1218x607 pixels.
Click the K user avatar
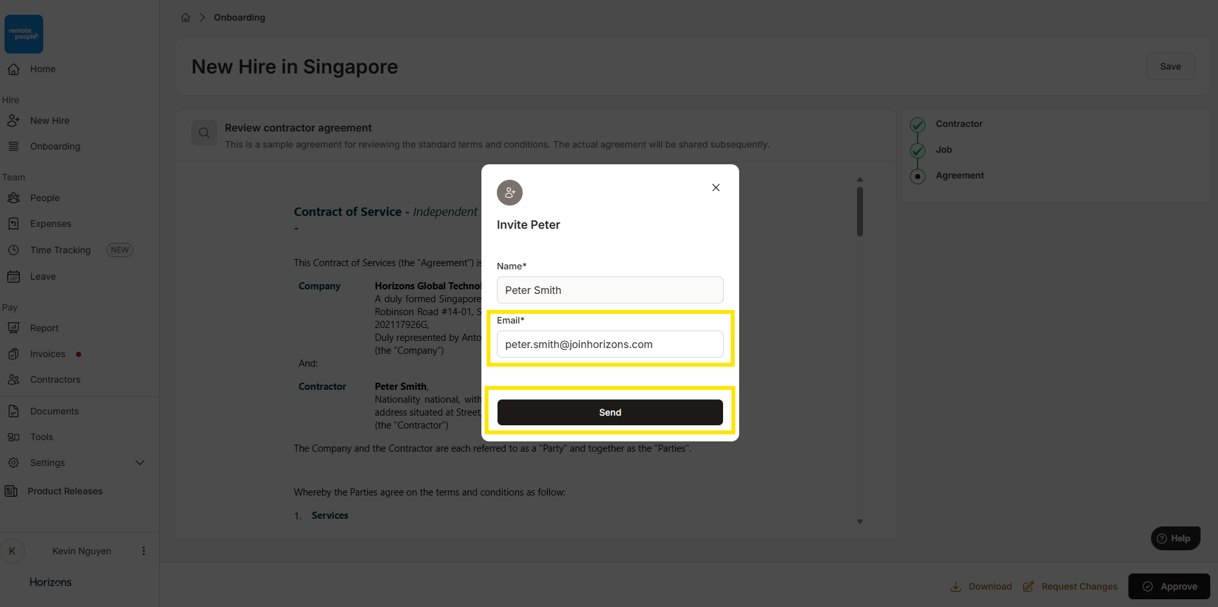(x=12, y=551)
